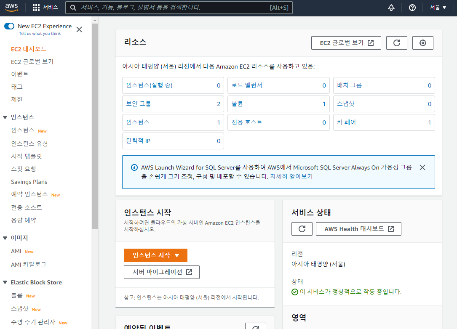Screen dimensions: 457x329
Task: Open 스냅샷 resource card
Action: (x=384, y=104)
